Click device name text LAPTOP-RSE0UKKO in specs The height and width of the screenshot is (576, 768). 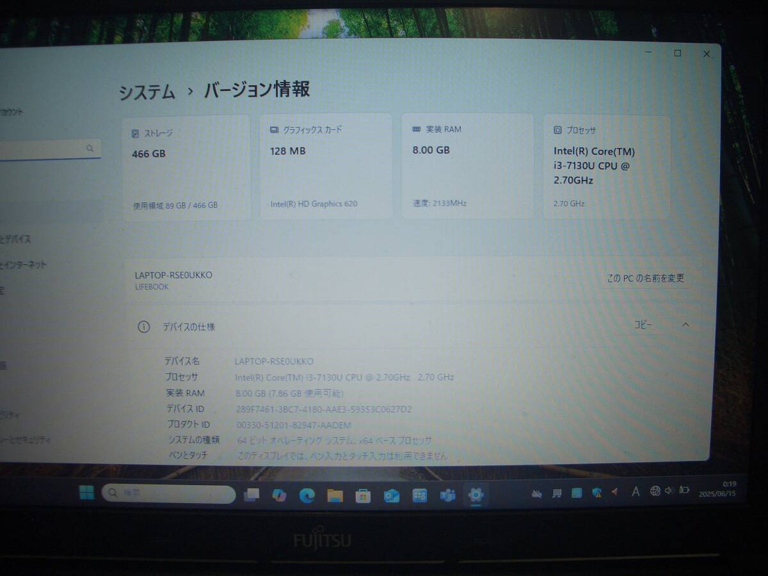click(274, 362)
